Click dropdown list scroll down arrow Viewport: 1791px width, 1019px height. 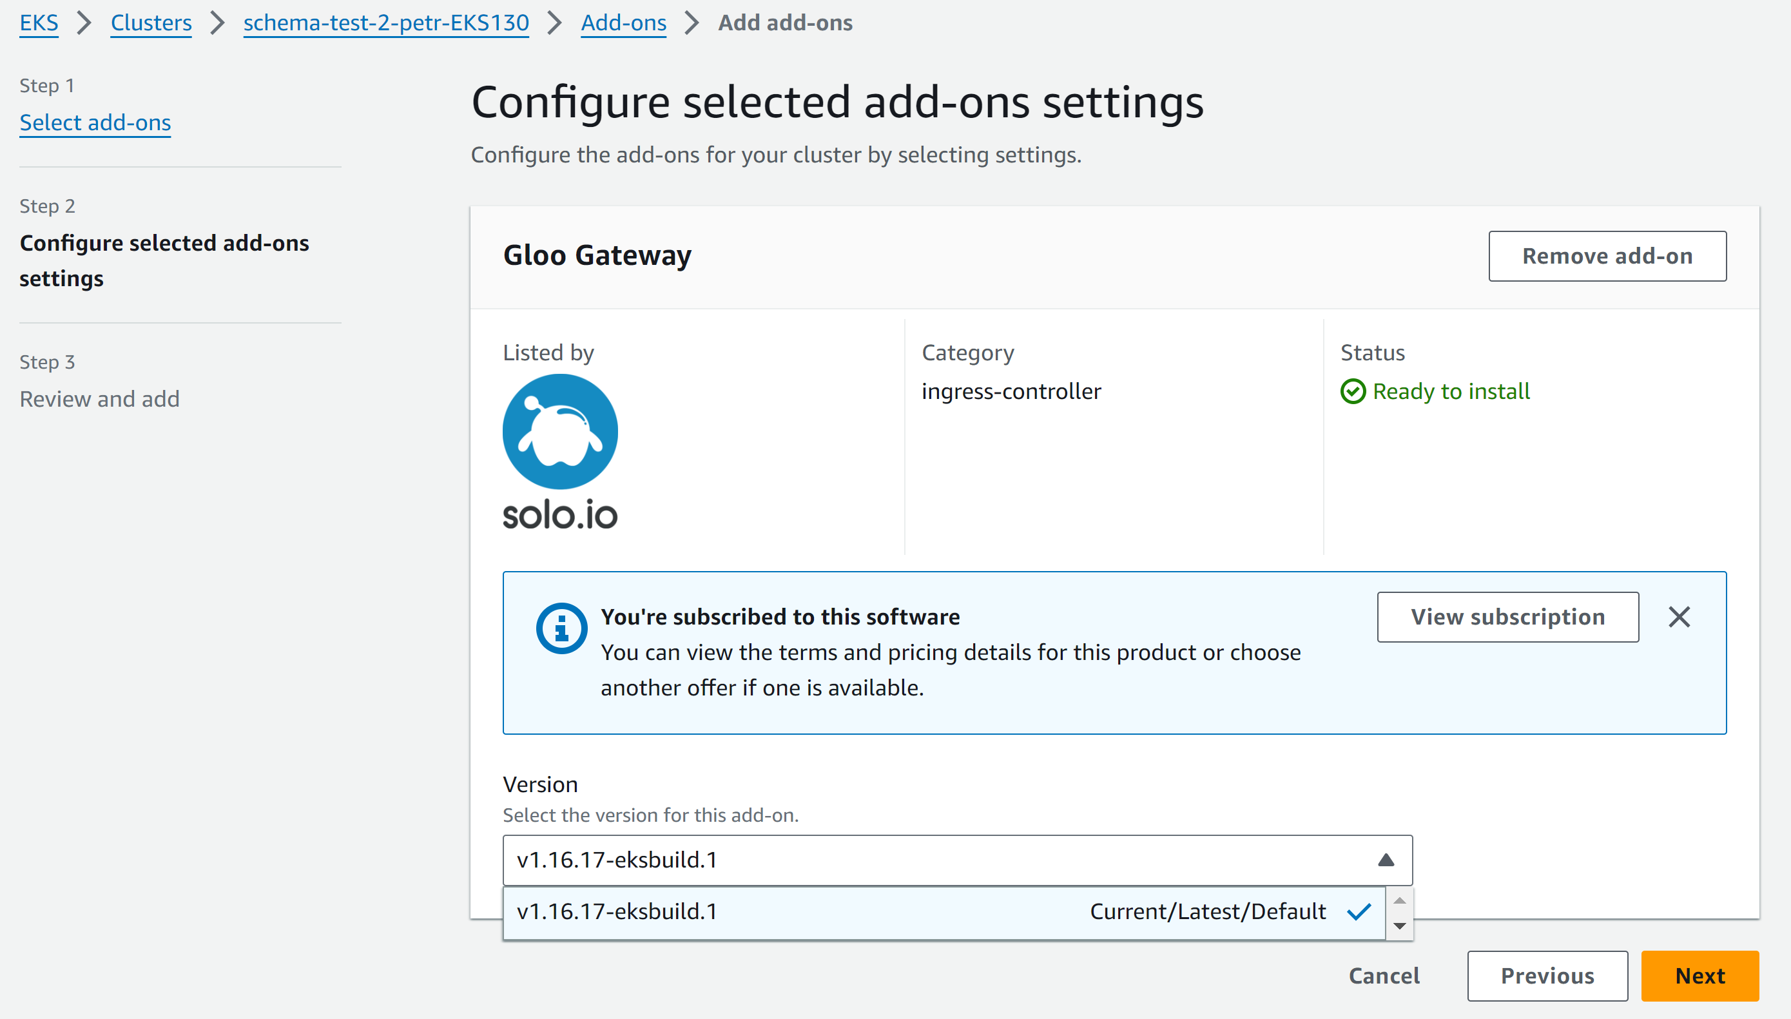tap(1399, 926)
